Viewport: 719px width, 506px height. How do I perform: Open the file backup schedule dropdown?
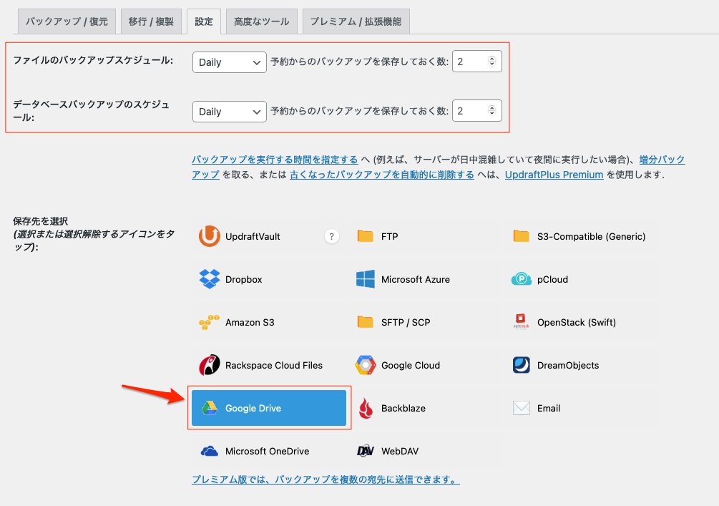(x=229, y=62)
